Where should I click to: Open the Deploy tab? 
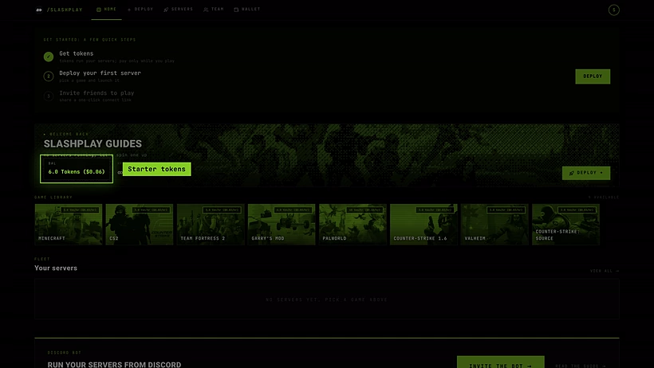(140, 10)
